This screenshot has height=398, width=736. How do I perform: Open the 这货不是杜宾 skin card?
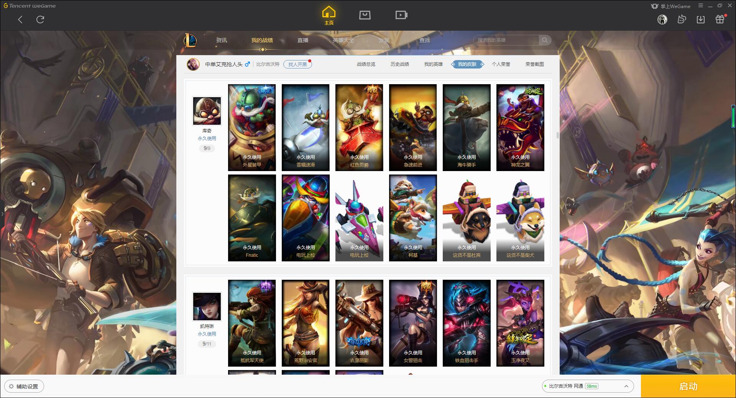pyautogui.click(x=467, y=218)
